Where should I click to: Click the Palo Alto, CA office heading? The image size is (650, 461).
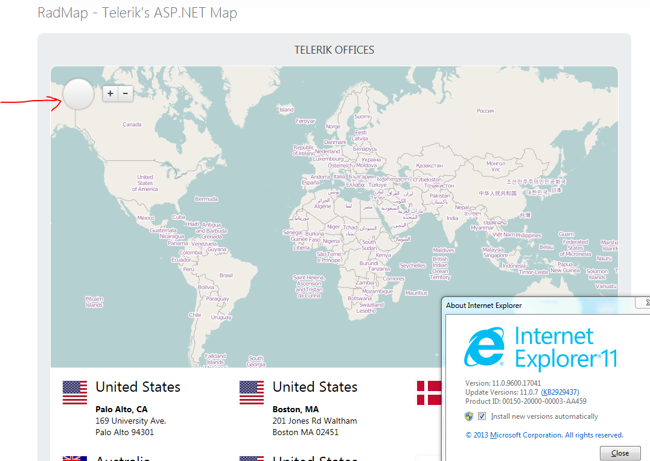pyautogui.click(x=121, y=409)
